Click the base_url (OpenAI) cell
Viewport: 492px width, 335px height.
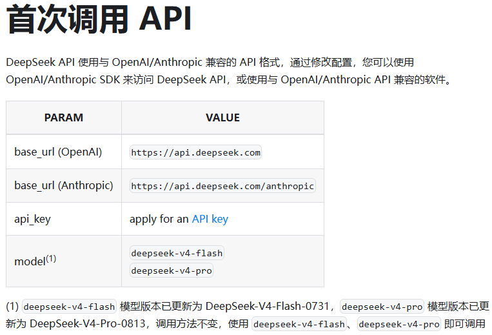tap(64, 152)
